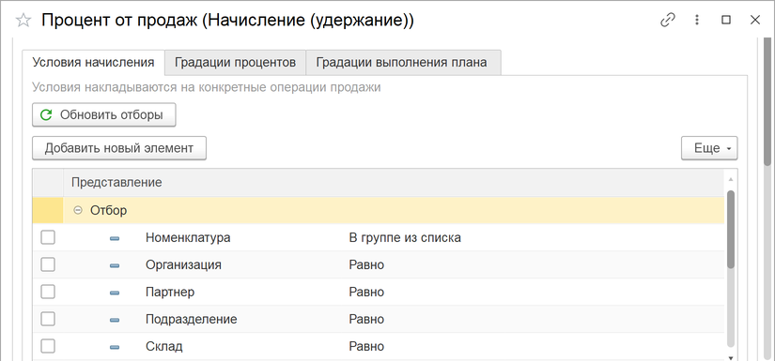The image size is (775, 361).
Task: Open the Градации процентов tab
Action: 235,63
